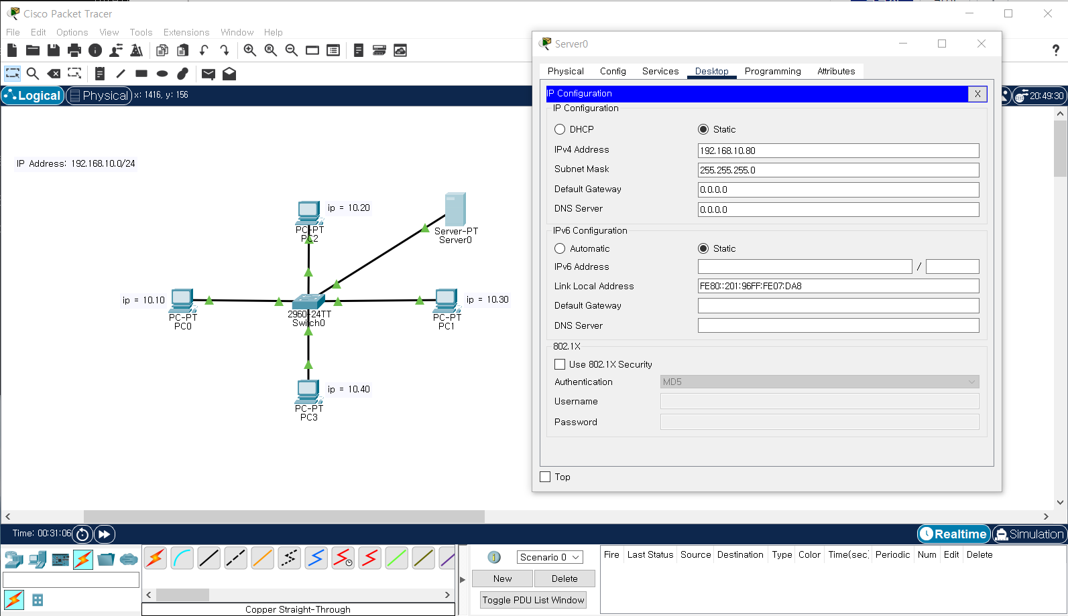Pick the Console cable (light blue curve)

click(182, 558)
